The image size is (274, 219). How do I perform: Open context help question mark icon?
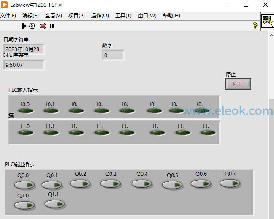coord(255,26)
